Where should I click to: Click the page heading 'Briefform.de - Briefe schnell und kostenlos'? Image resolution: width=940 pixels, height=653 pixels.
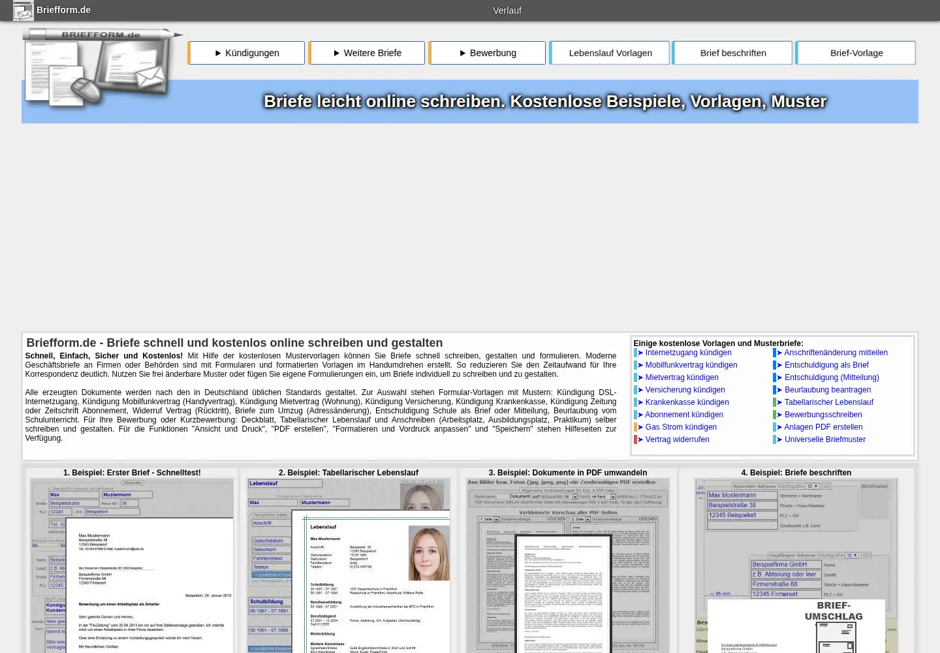(234, 343)
